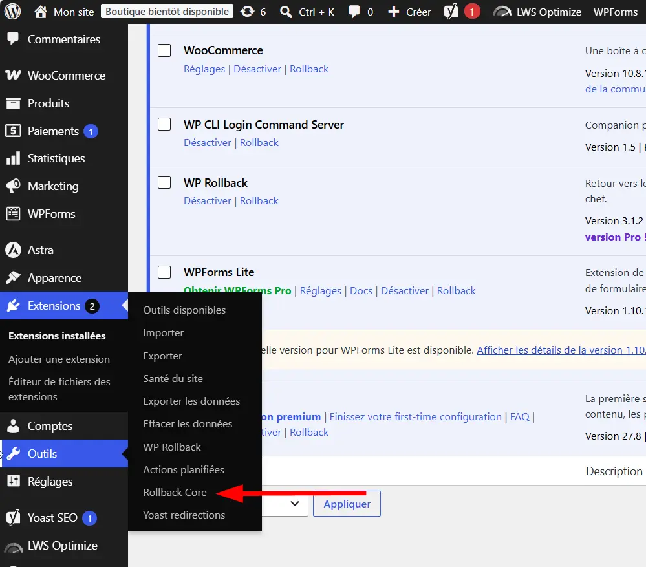Click the Extensions plug icon
646x567 pixels.
13,306
